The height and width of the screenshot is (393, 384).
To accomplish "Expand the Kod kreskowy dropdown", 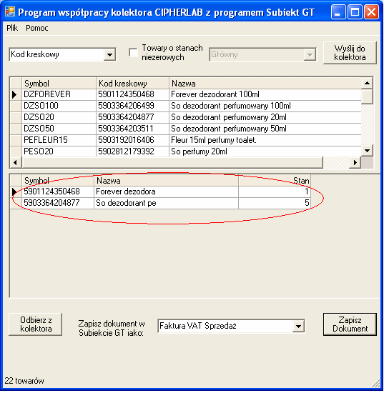I will point(109,54).
